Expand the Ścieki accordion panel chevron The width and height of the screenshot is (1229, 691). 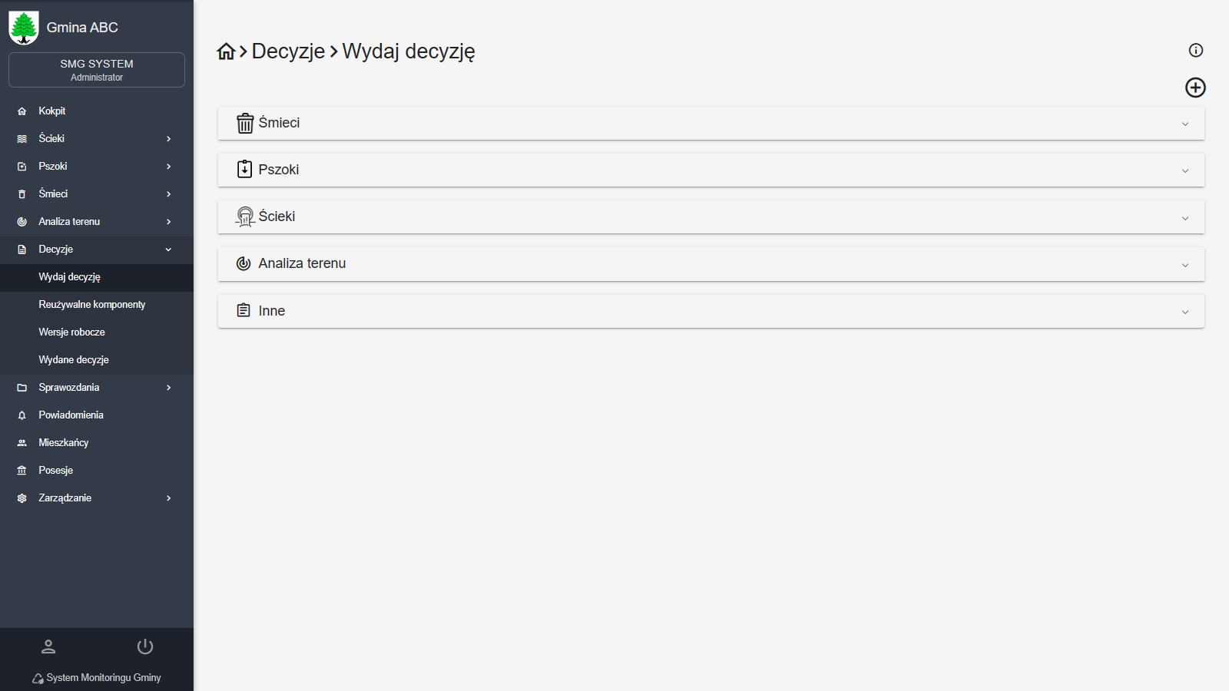(x=1185, y=218)
